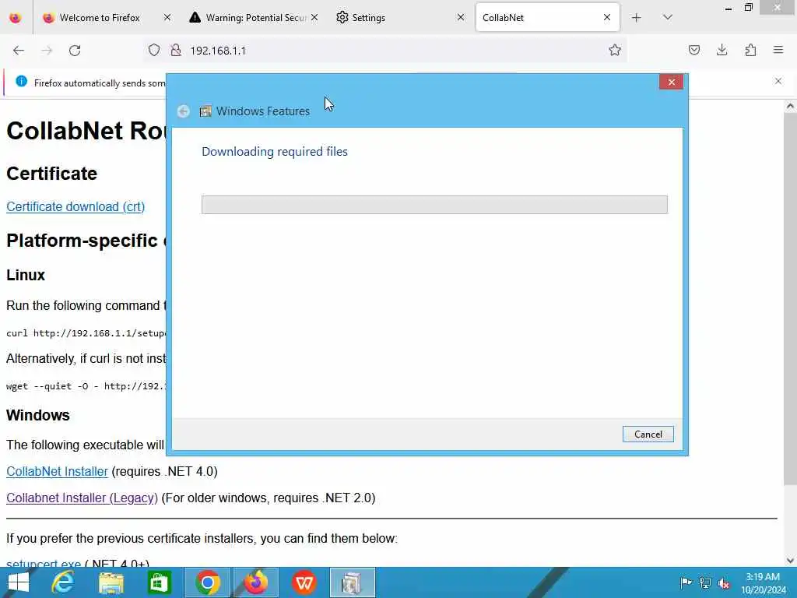Switch to Firefox in the taskbar
The width and height of the screenshot is (797, 598).
point(255,582)
